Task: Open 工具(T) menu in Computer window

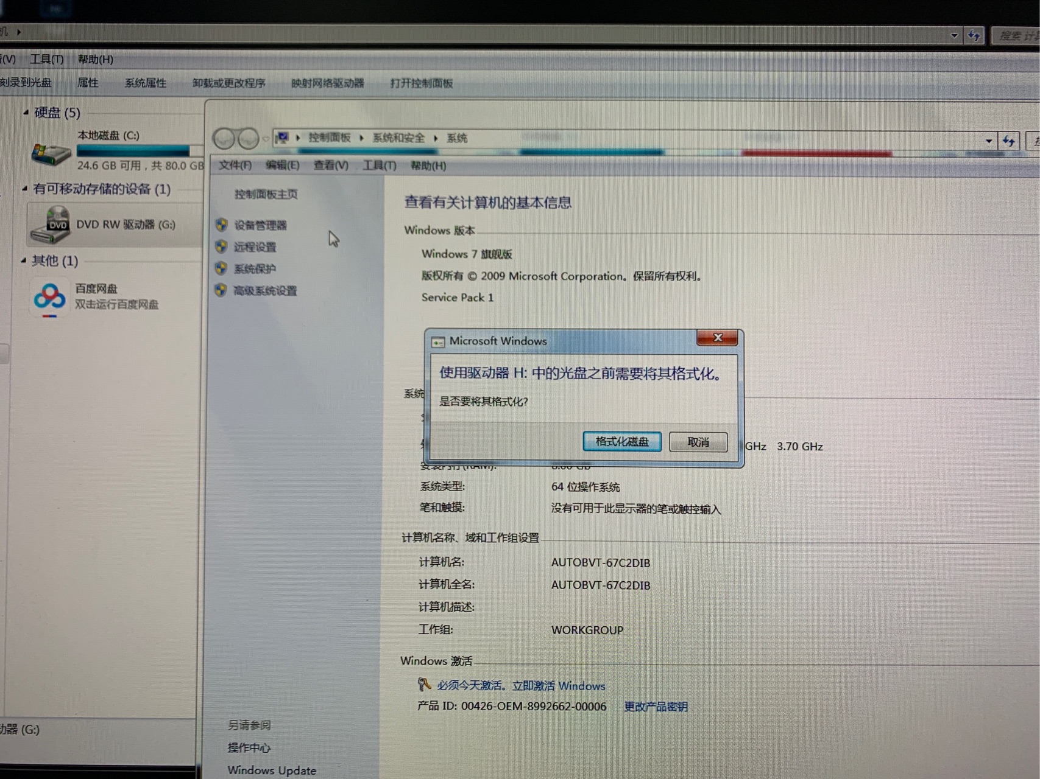Action: click(x=46, y=59)
